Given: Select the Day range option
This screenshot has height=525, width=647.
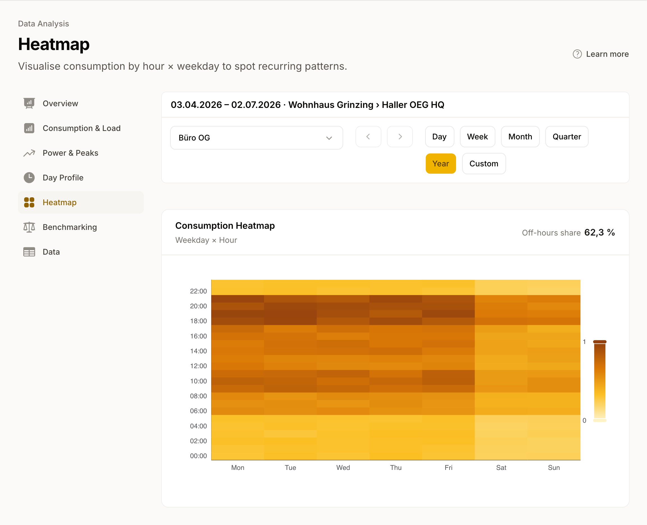Looking at the screenshot, I should tap(439, 137).
